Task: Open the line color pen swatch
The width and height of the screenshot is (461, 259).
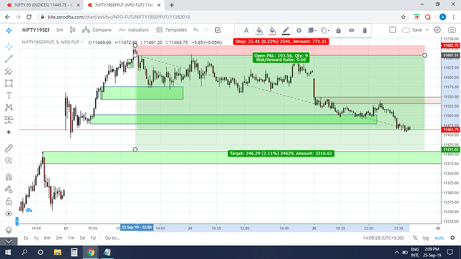Action: tap(286, 30)
